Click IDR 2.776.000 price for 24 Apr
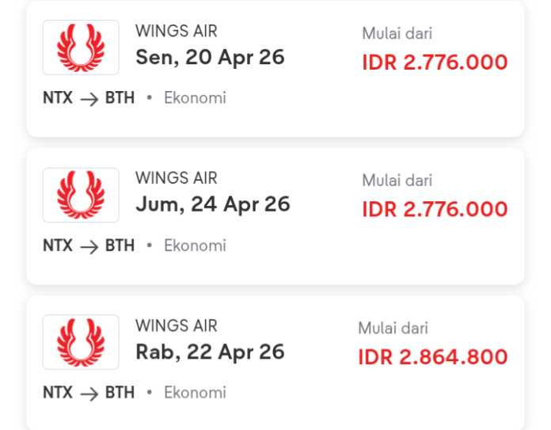 (x=435, y=210)
